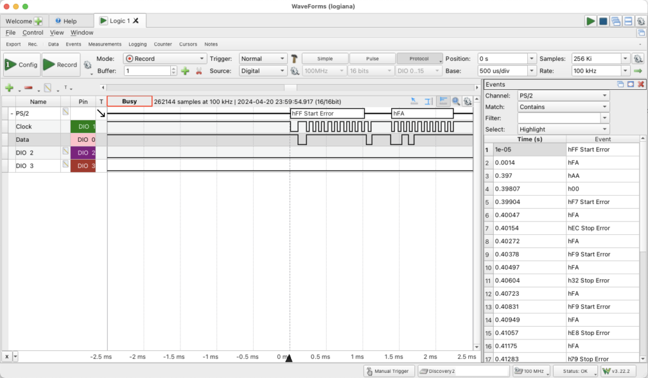Click the Filter input field in Events
This screenshot has height=378, width=648.
pyautogui.click(x=559, y=118)
